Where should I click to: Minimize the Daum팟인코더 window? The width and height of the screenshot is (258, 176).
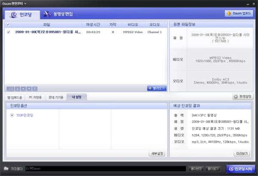tap(248, 4)
